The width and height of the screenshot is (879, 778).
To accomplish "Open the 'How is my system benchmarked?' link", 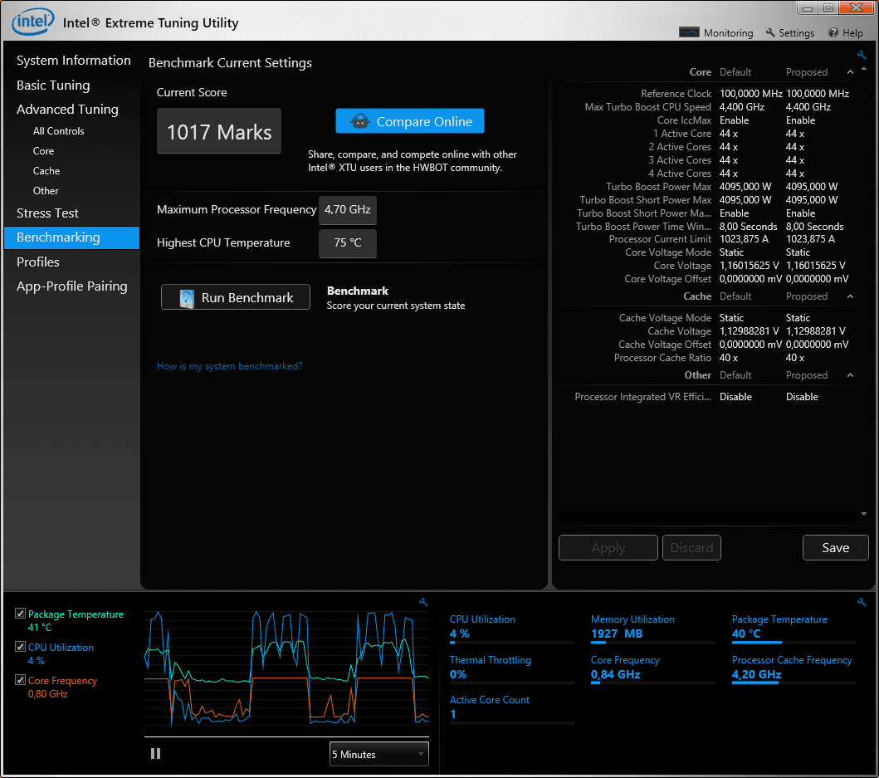I will [x=229, y=366].
